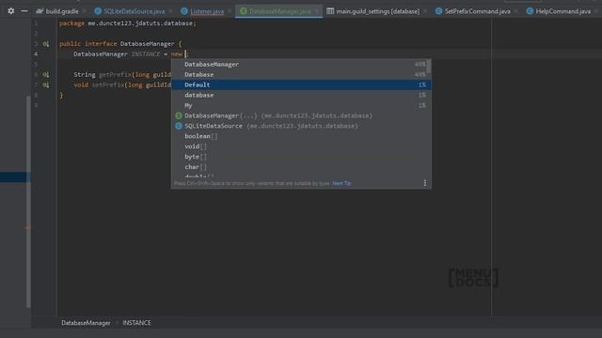The image size is (602, 338).
Task: Click DatabaseManager breadcrumb at bottom
Action: [86, 323]
